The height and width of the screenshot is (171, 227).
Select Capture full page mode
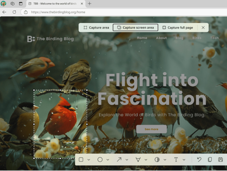pyautogui.click(x=178, y=28)
